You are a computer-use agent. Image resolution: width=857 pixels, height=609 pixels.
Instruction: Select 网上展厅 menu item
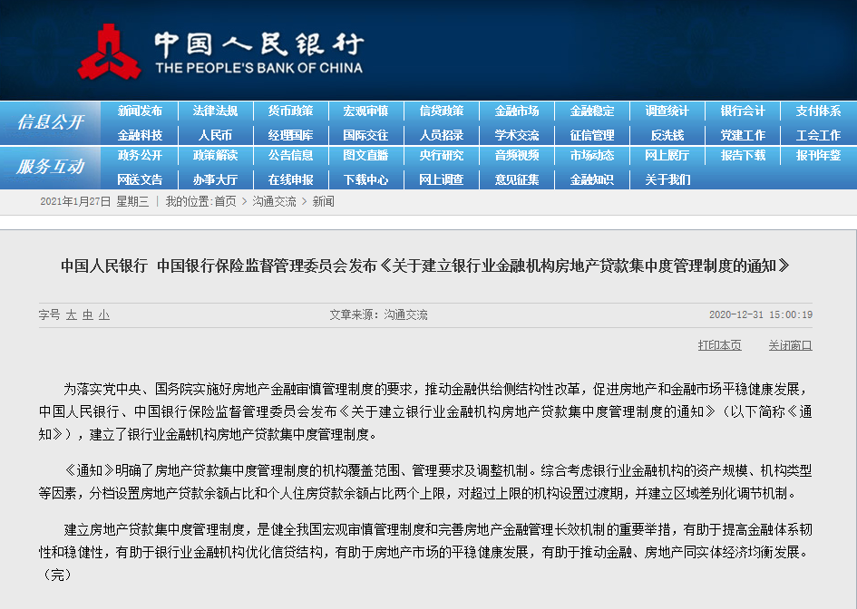[667, 156]
